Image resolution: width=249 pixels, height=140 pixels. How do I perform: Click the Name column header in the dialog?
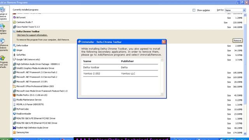[x=87, y=61]
